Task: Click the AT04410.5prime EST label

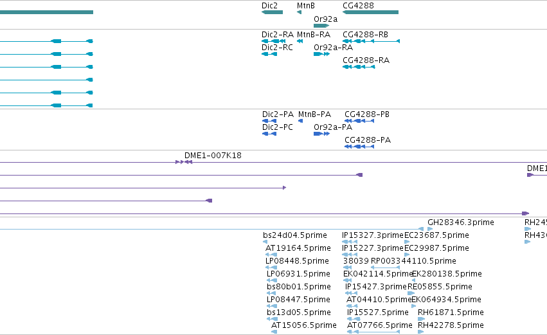Action: pos(379,300)
